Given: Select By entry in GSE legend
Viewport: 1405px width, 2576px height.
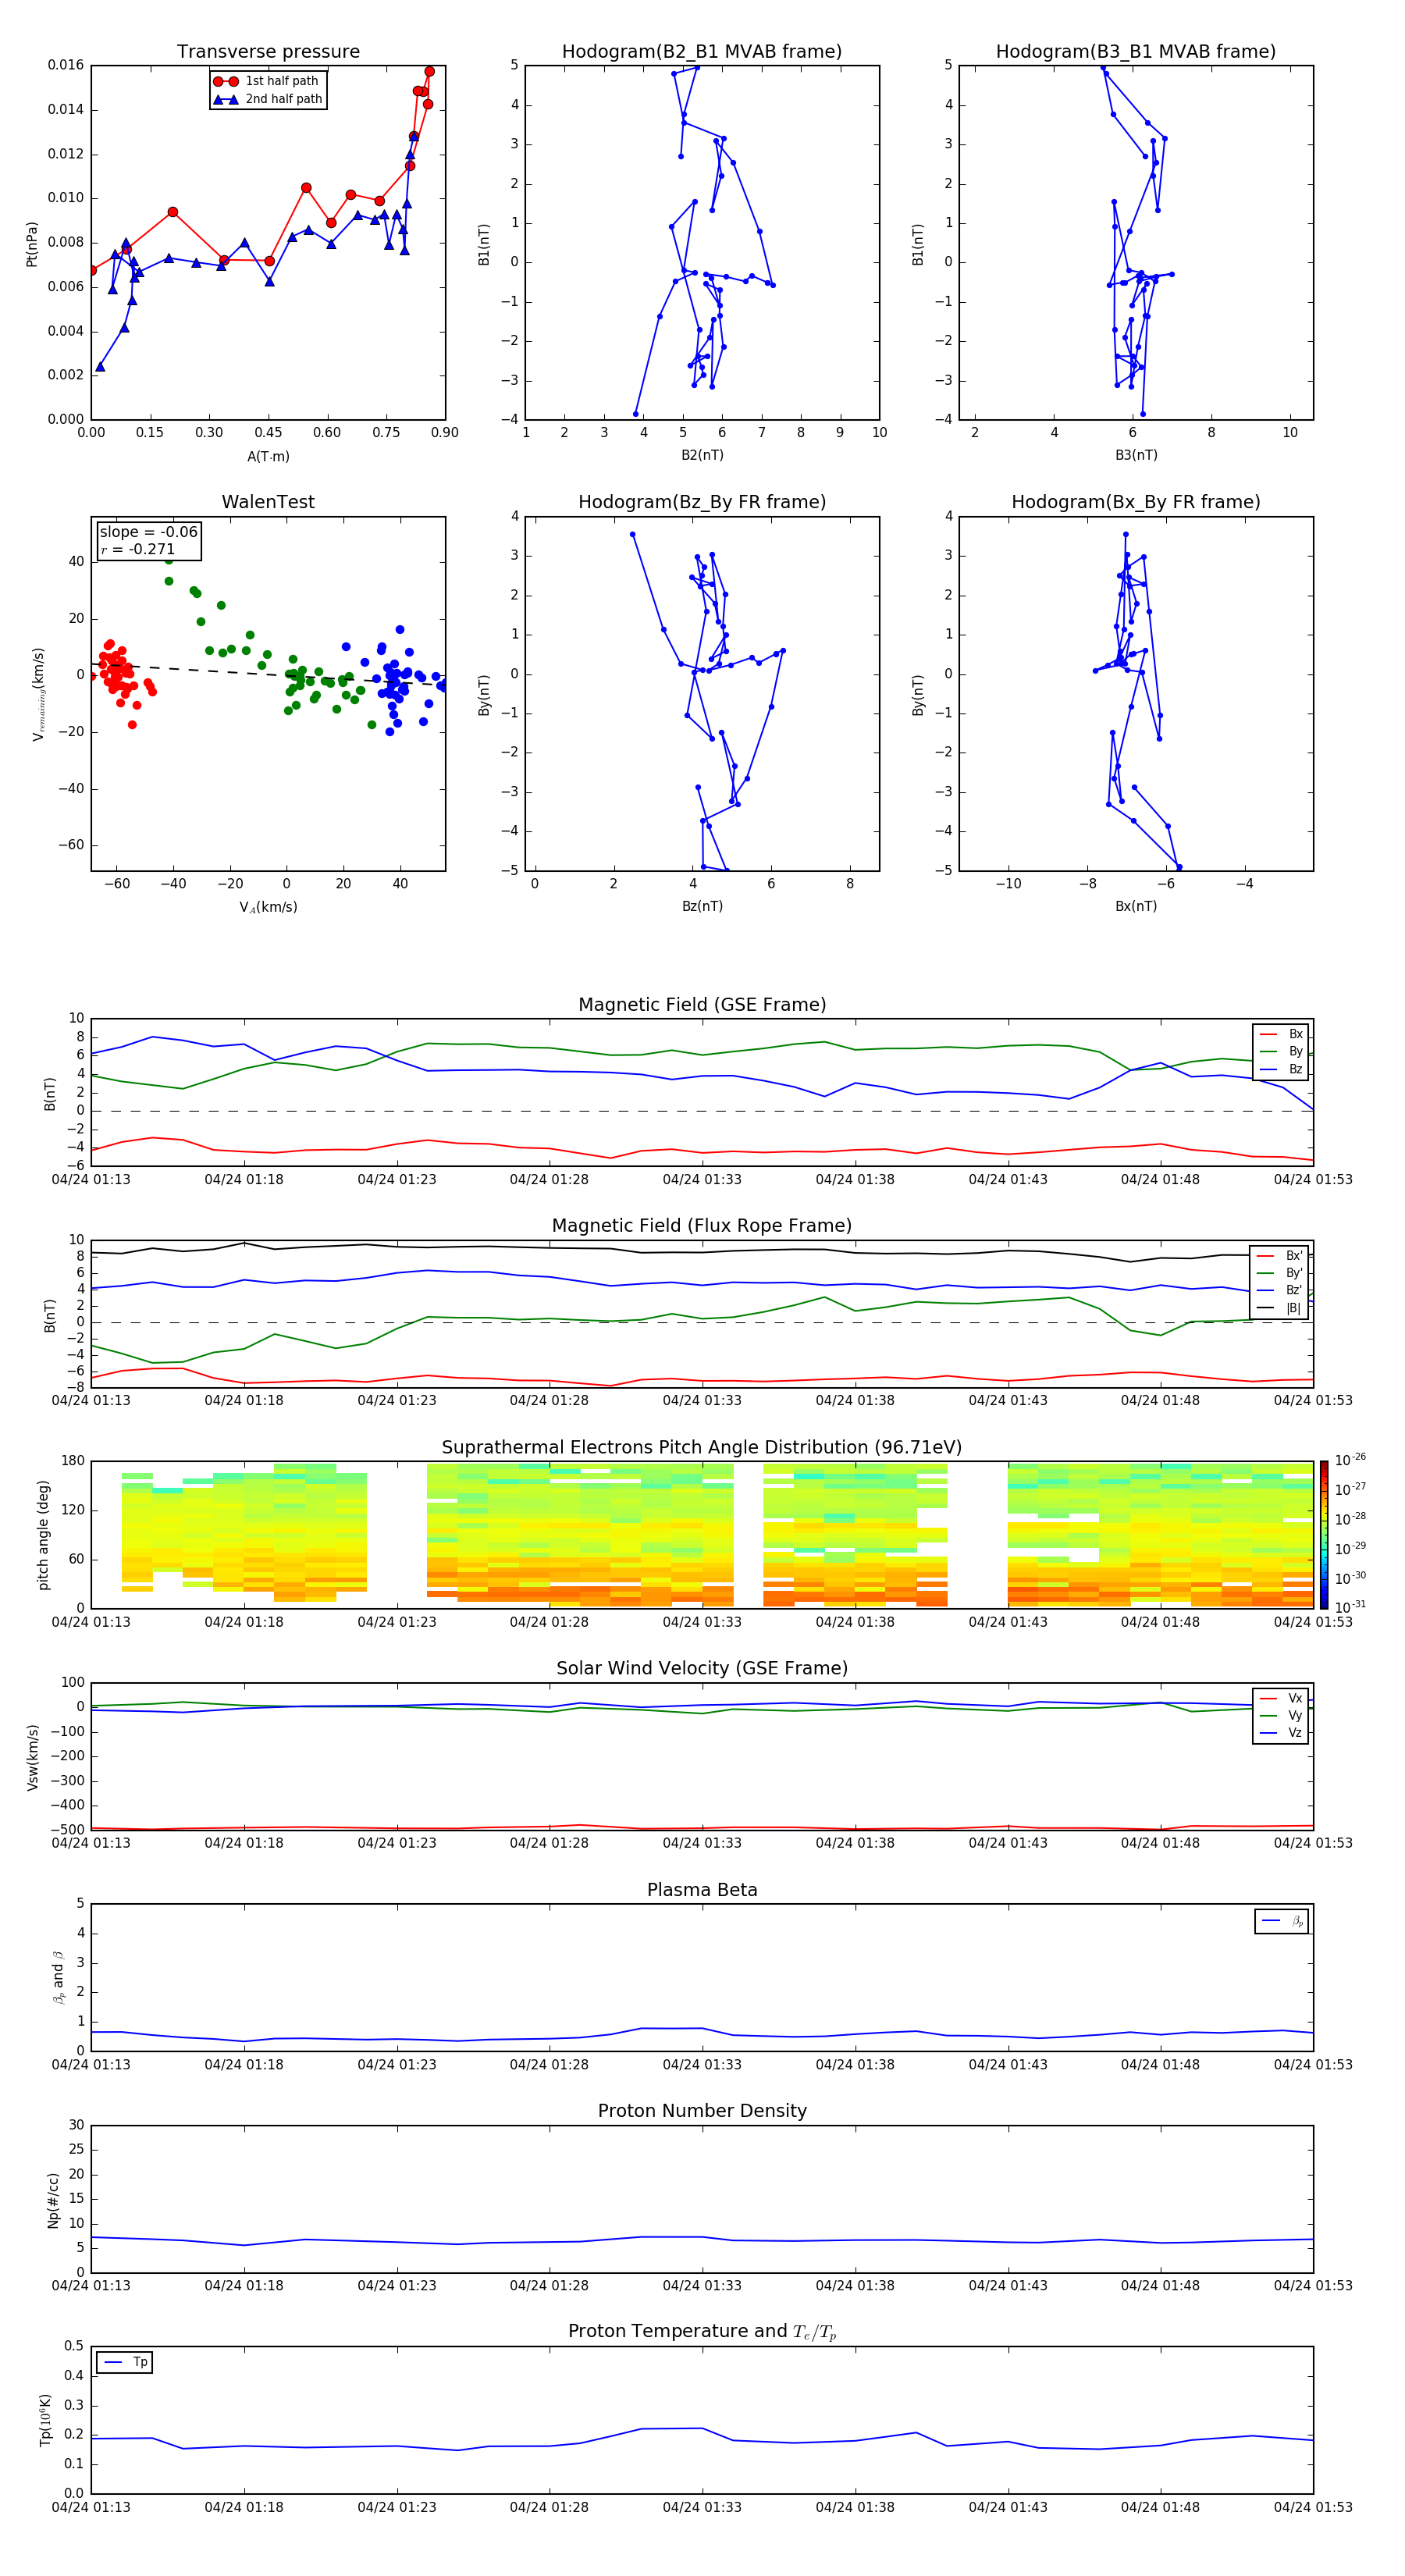Looking at the screenshot, I should tap(1281, 1052).
